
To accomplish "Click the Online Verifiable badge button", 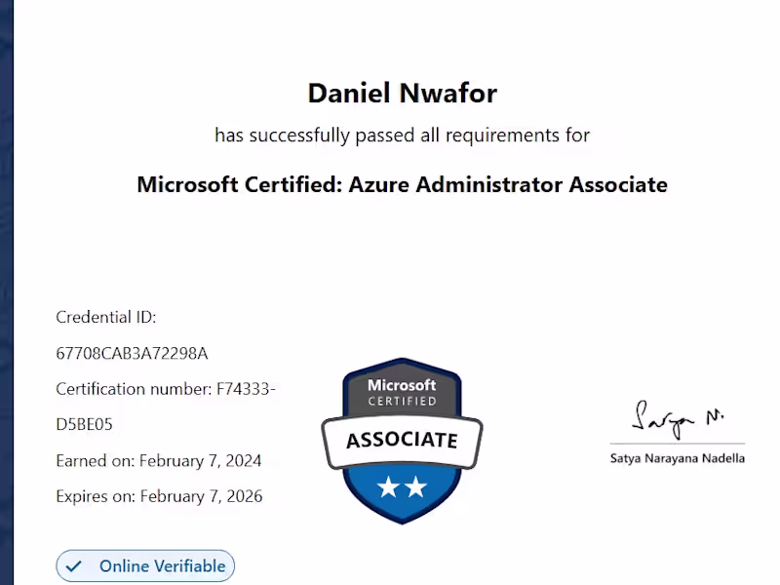I will tap(144, 566).
